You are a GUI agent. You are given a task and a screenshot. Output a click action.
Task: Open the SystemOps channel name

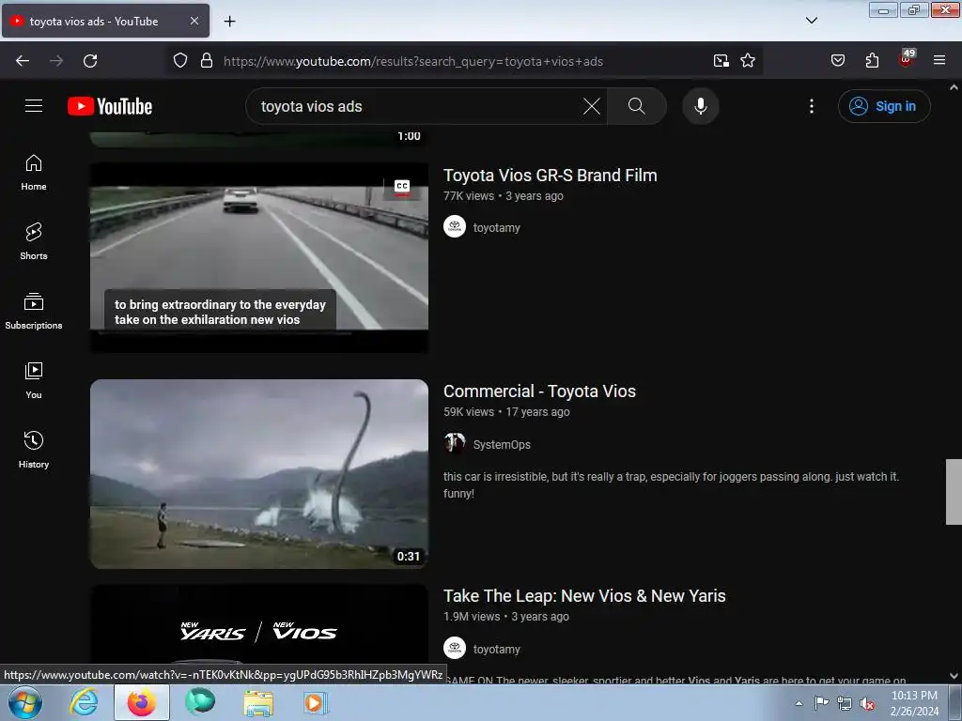(502, 444)
